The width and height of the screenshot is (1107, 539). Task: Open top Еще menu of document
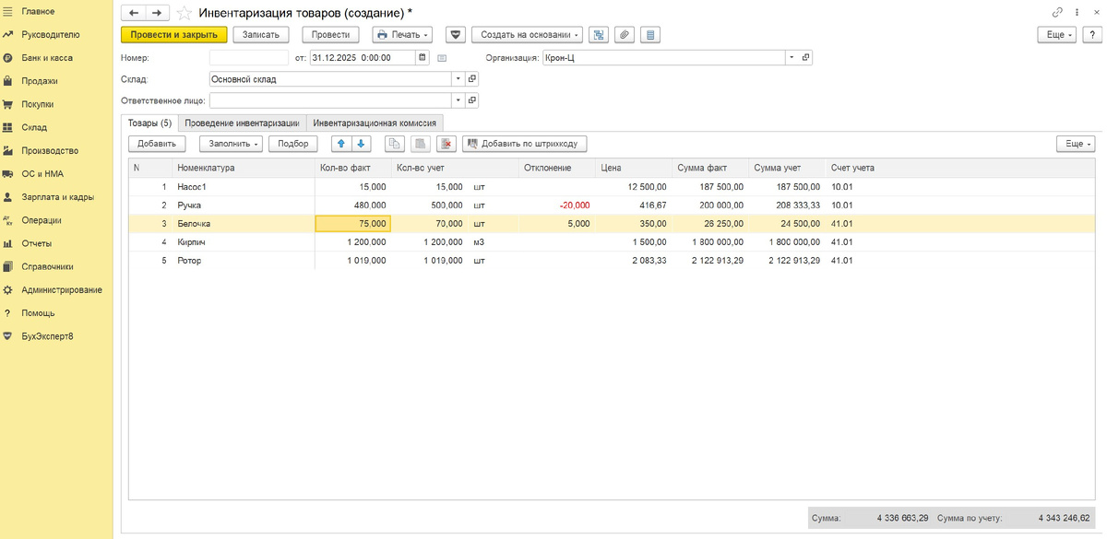pyautogui.click(x=1057, y=34)
